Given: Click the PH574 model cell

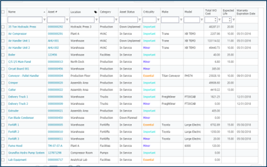Looking at the screenshot, I should click(188, 76).
